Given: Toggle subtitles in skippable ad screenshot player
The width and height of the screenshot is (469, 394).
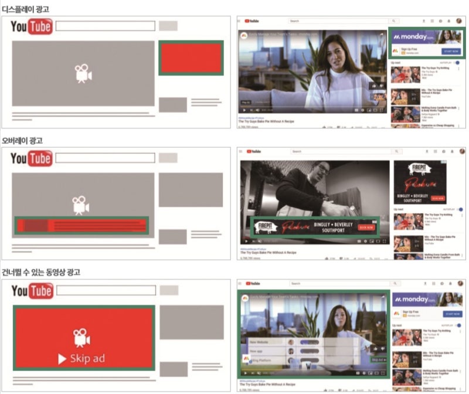Looking at the screenshot, I should 358,373.
